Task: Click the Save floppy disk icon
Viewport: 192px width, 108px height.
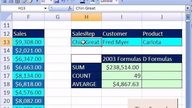Action: click(x=57, y=1)
